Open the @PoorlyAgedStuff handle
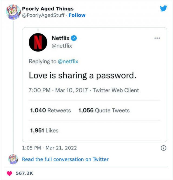The width and height of the screenshot is (173, 180). point(43,15)
